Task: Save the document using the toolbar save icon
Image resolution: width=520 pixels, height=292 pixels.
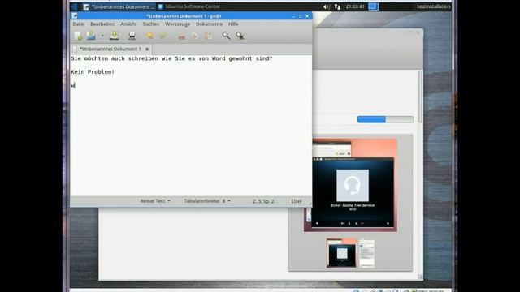Action: [115, 36]
